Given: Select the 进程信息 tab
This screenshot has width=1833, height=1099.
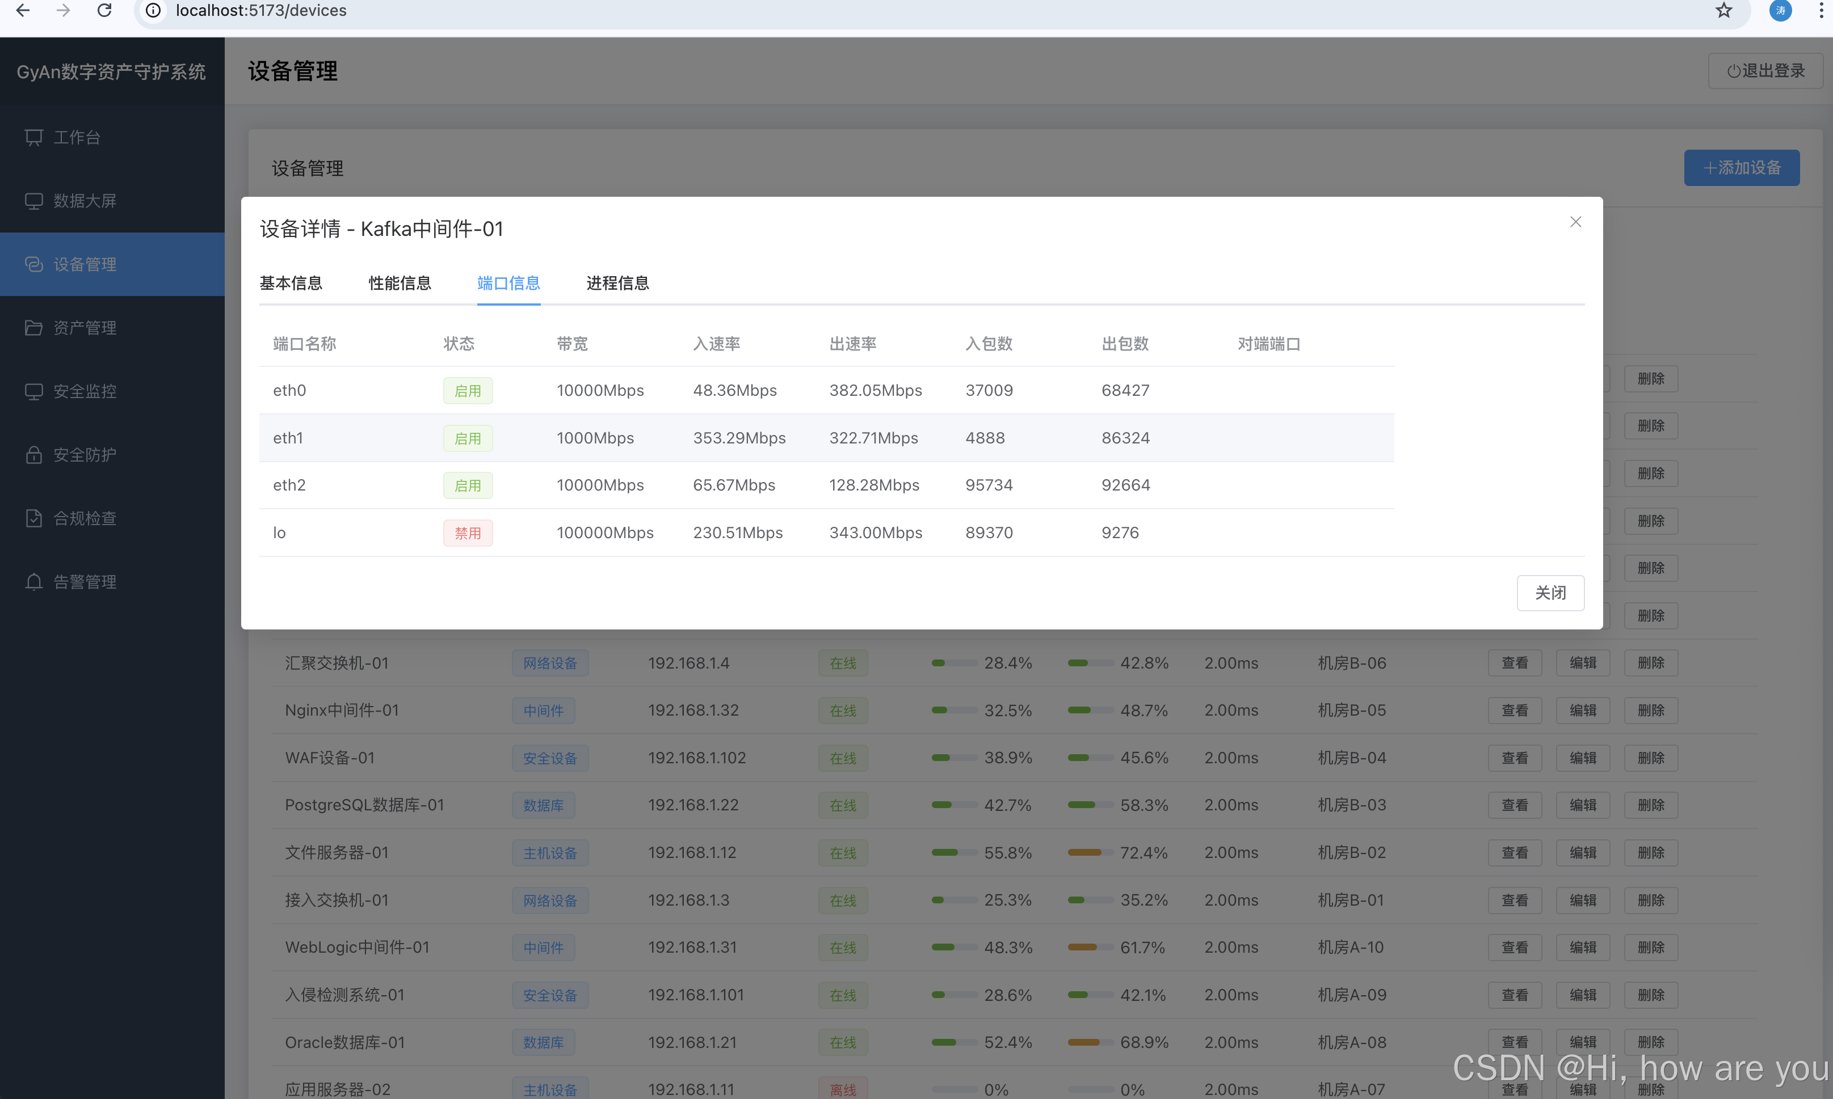Looking at the screenshot, I should pos(617,283).
